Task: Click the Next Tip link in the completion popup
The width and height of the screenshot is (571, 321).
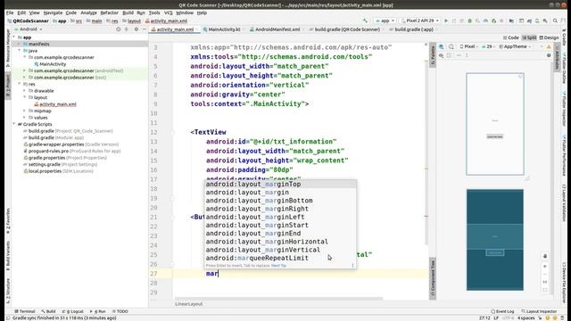Action: point(278,266)
